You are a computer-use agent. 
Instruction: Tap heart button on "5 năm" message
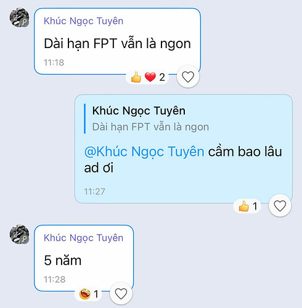point(121,294)
